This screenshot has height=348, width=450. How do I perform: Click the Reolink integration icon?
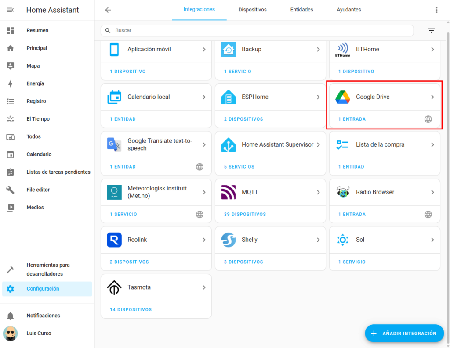click(114, 240)
